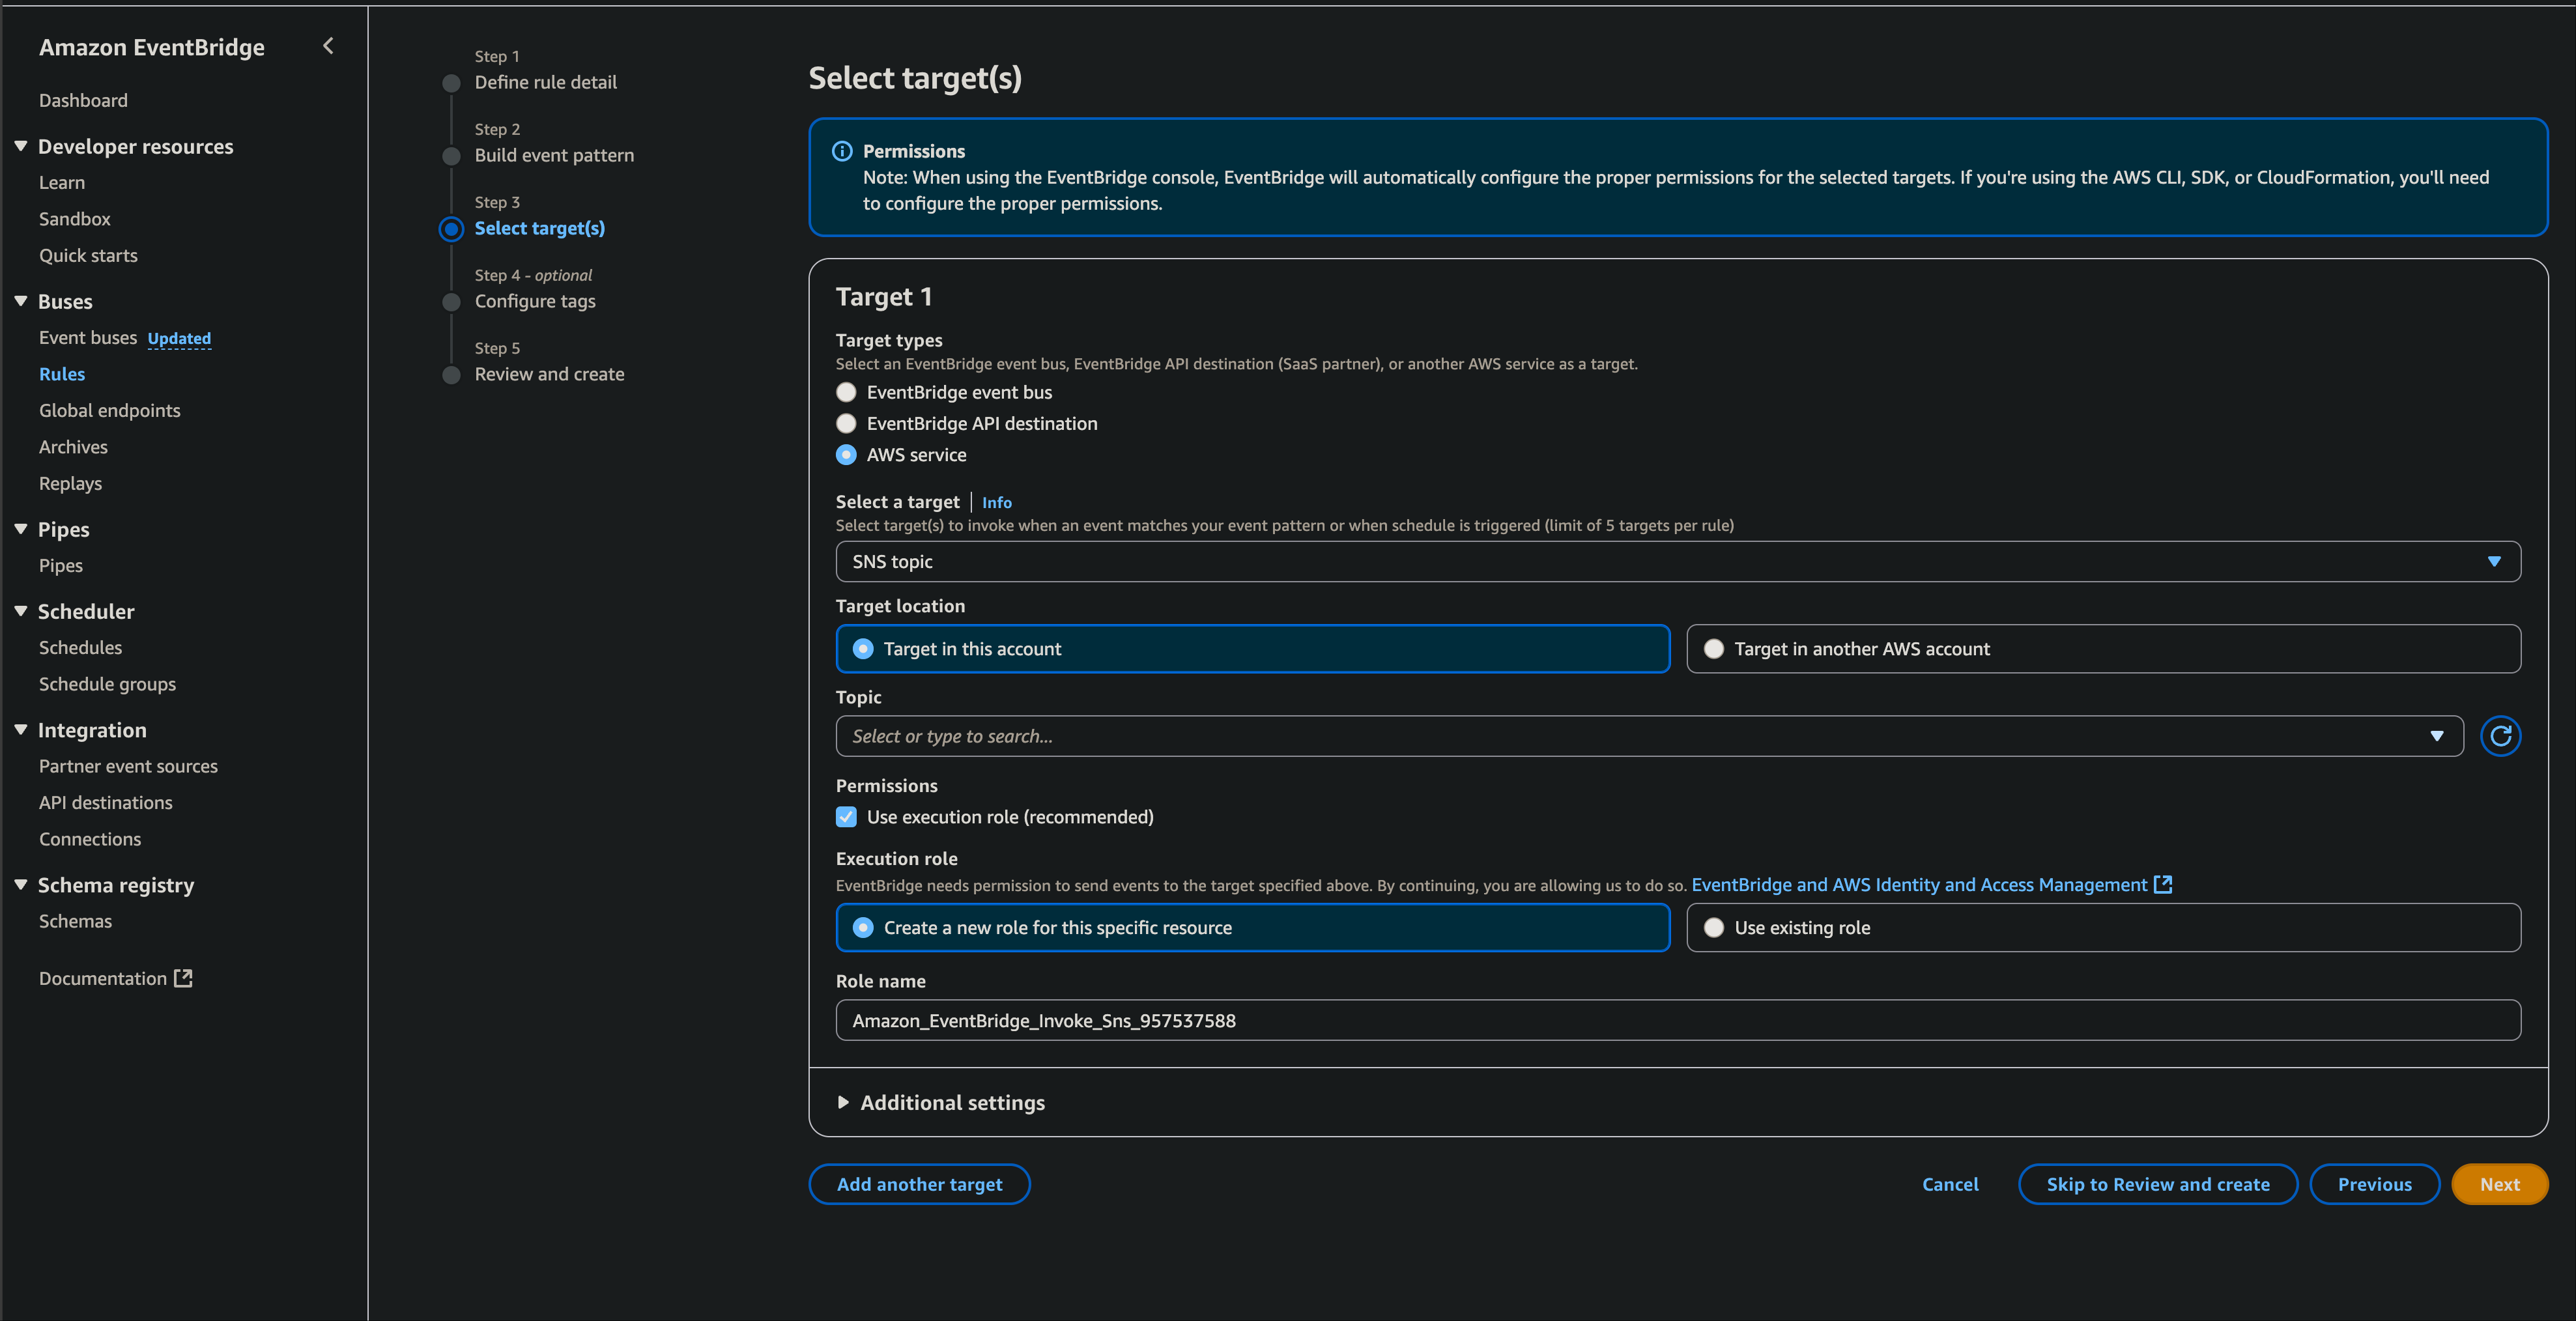The height and width of the screenshot is (1321, 2576).
Task: Select AWS service target type
Action: [x=846, y=454]
